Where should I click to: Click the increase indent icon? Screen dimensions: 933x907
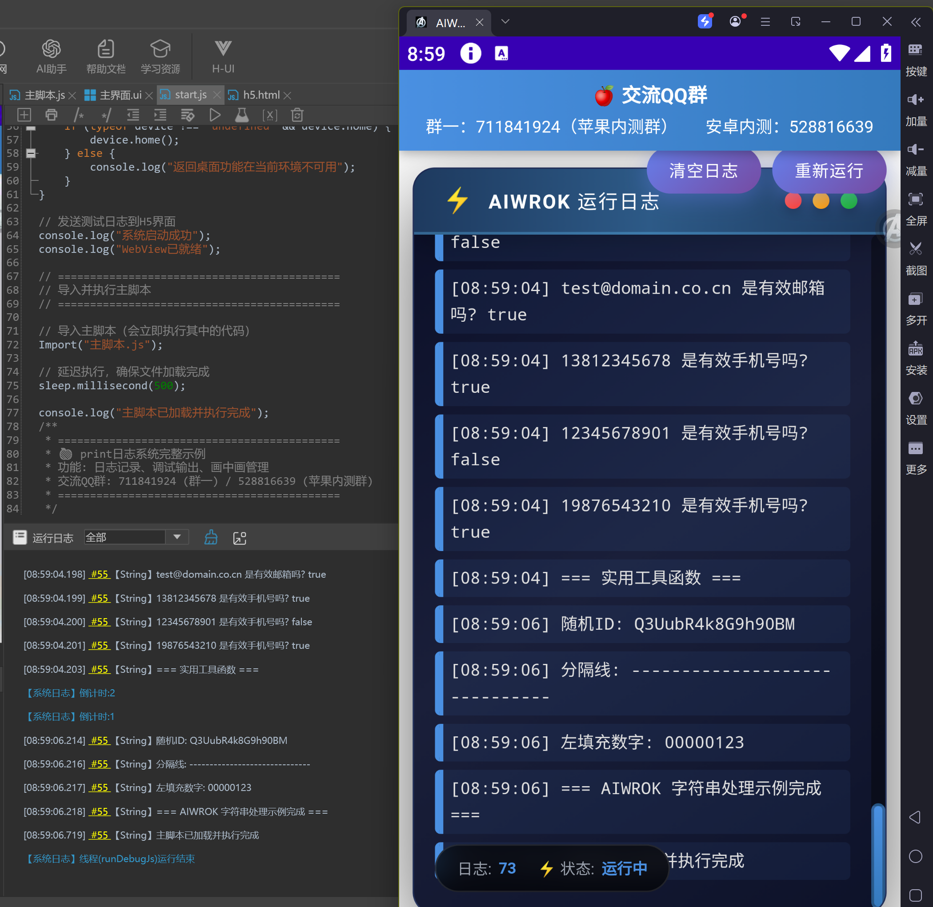[x=160, y=115]
